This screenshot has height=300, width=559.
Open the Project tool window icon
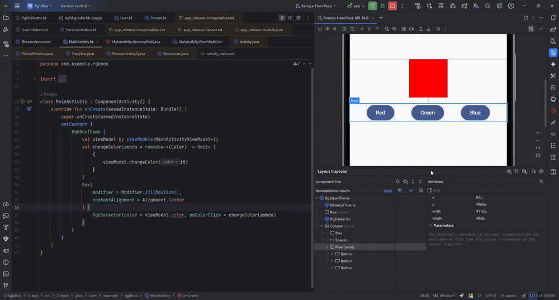6,18
